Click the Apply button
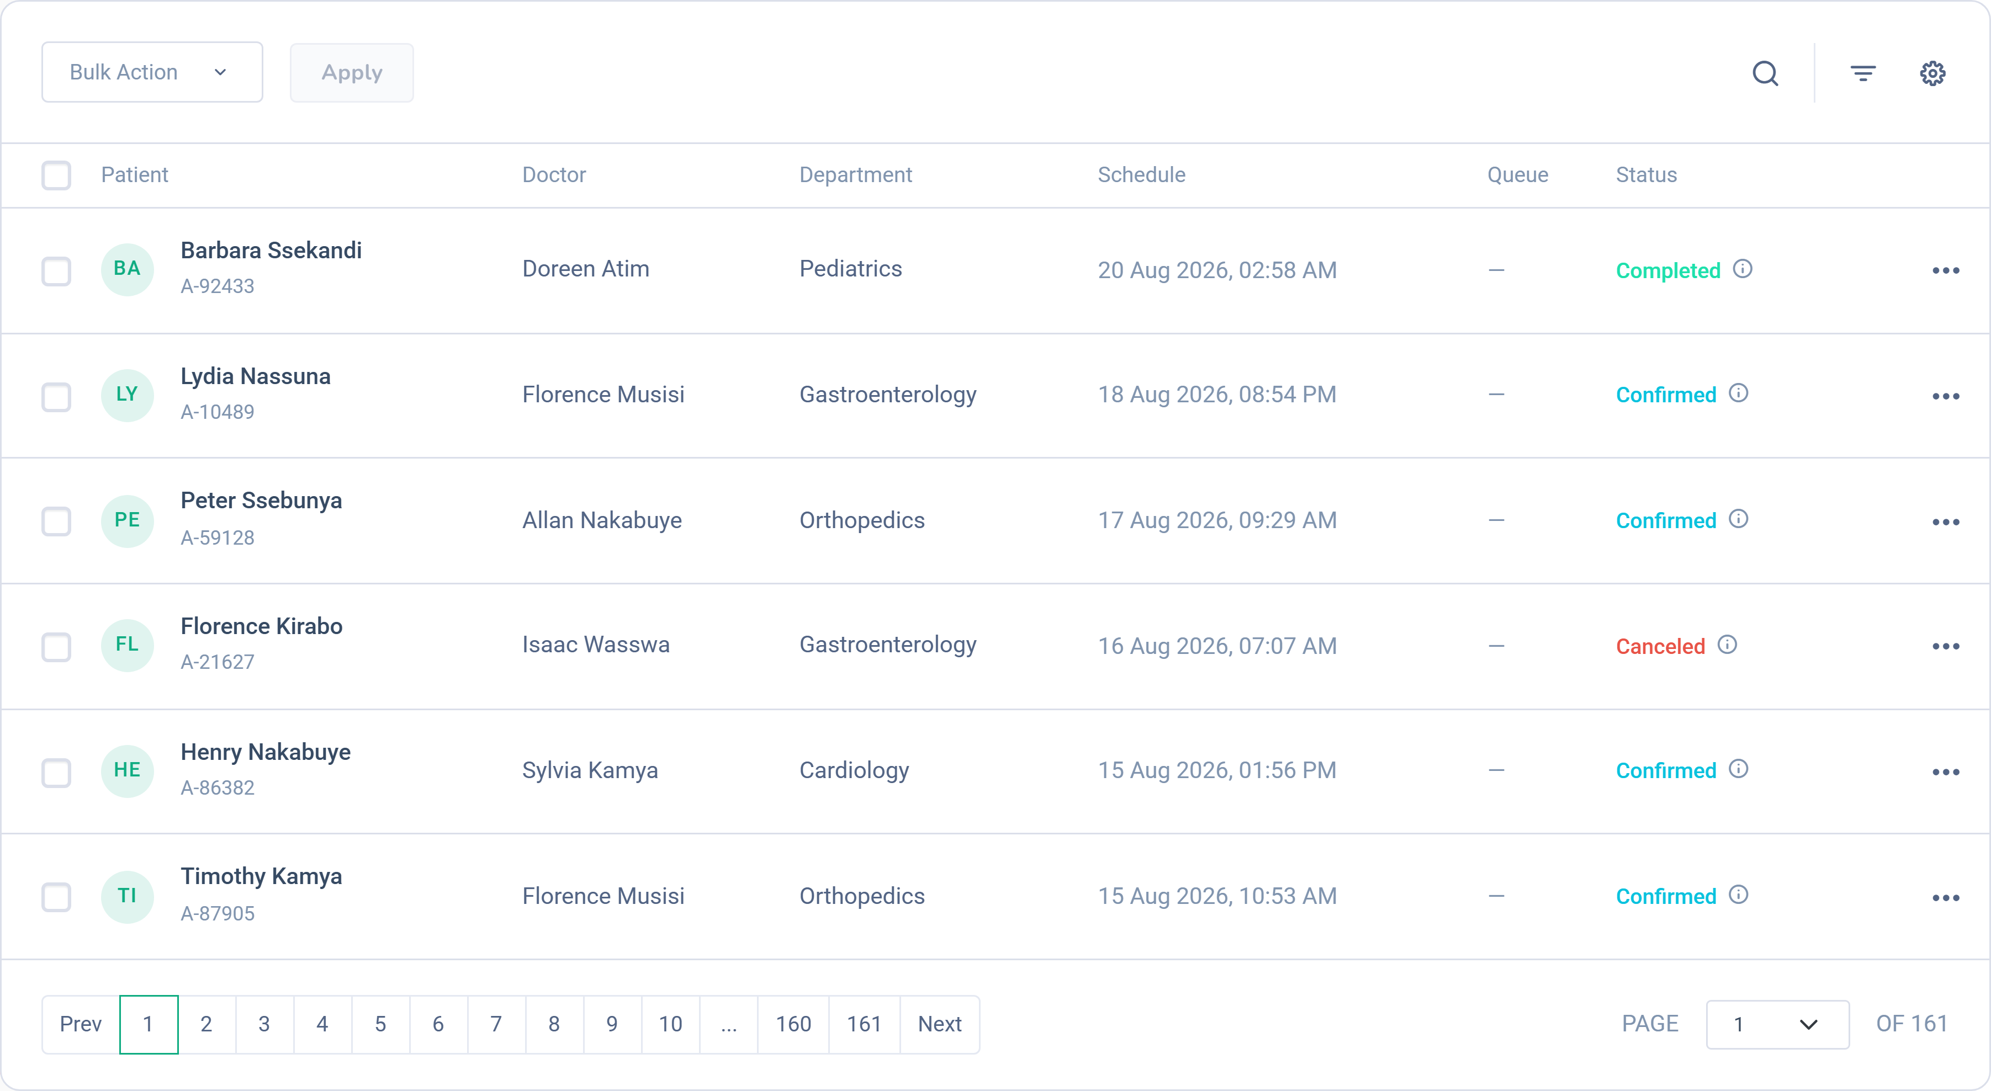The height and width of the screenshot is (1091, 1991). (352, 73)
